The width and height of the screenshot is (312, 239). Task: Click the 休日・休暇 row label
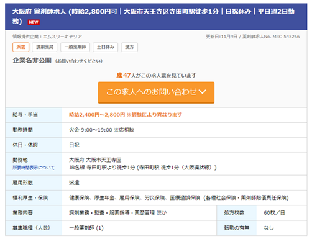tap(25, 145)
